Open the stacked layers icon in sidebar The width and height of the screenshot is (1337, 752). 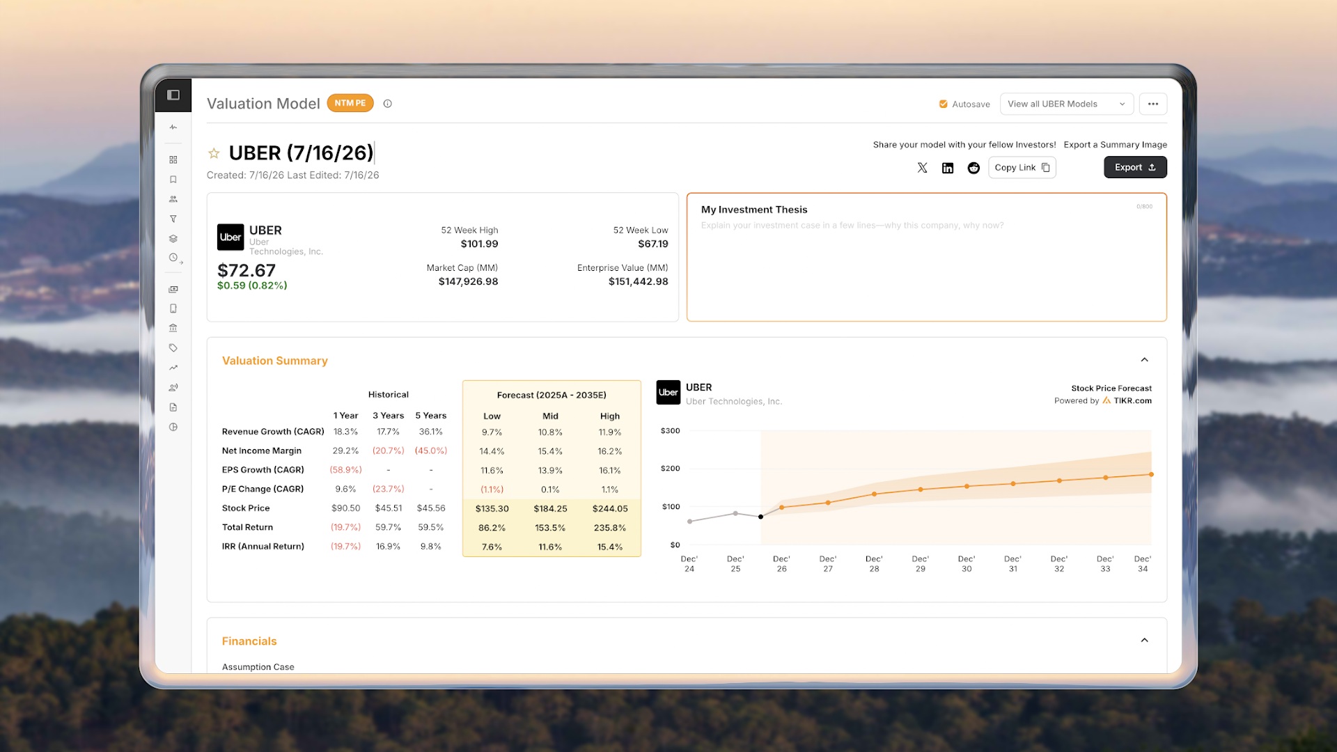(173, 238)
